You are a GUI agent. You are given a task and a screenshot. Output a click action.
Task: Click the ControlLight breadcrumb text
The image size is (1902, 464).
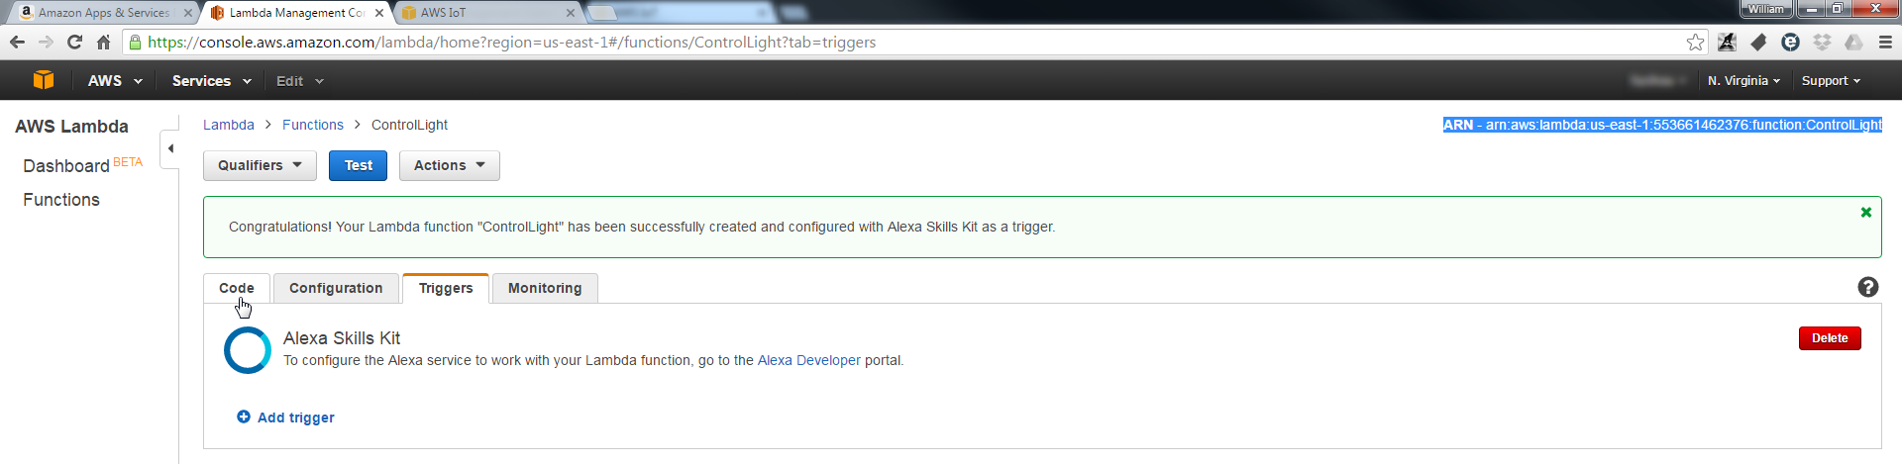coord(409,125)
